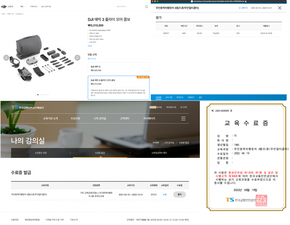Click the blue 개요 overview link
This screenshot has height=225, width=290.
pos(90,46)
